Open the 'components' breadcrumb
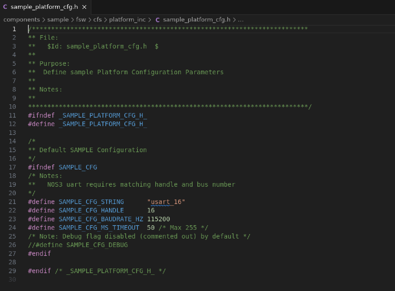Image resolution: width=395 pixels, height=291 pixels. pos(22,20)
